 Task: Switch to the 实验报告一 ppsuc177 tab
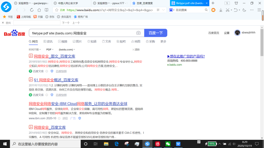pyautogui.click(x=111, y=3)
